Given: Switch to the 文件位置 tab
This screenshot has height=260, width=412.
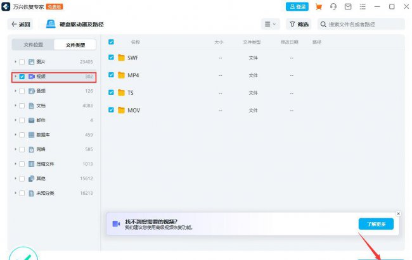Looking at the screenshot, I should click(33, 45).
